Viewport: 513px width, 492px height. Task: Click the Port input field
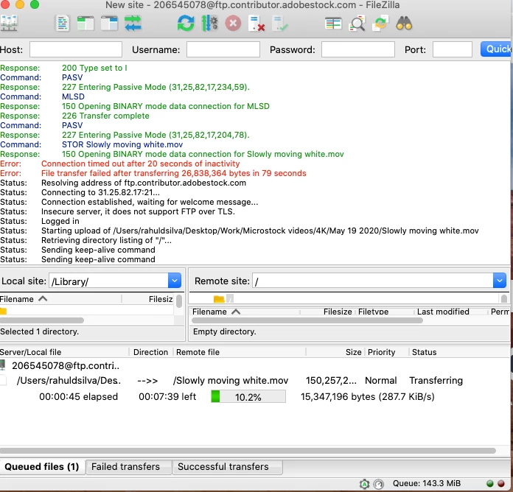point(452,49)
